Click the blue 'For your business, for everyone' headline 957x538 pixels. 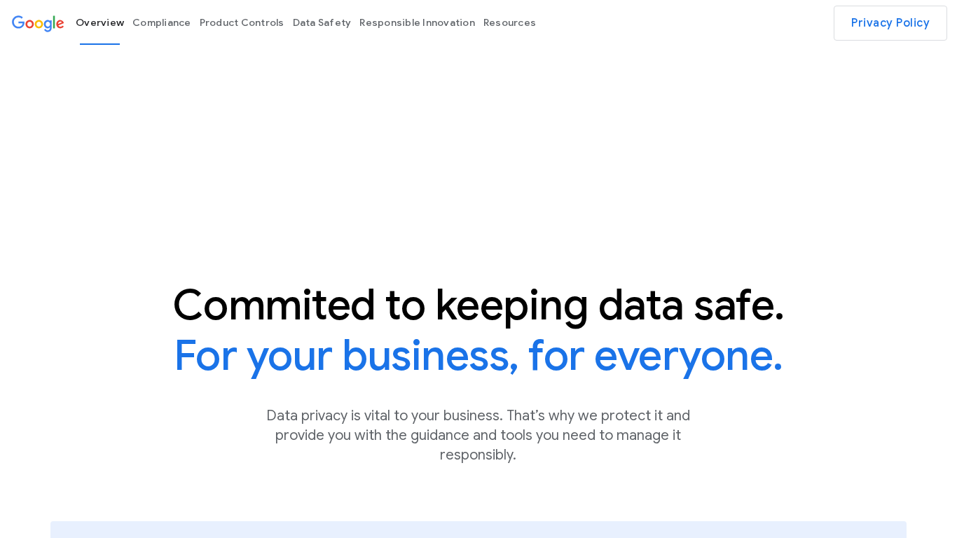[478, 356]
